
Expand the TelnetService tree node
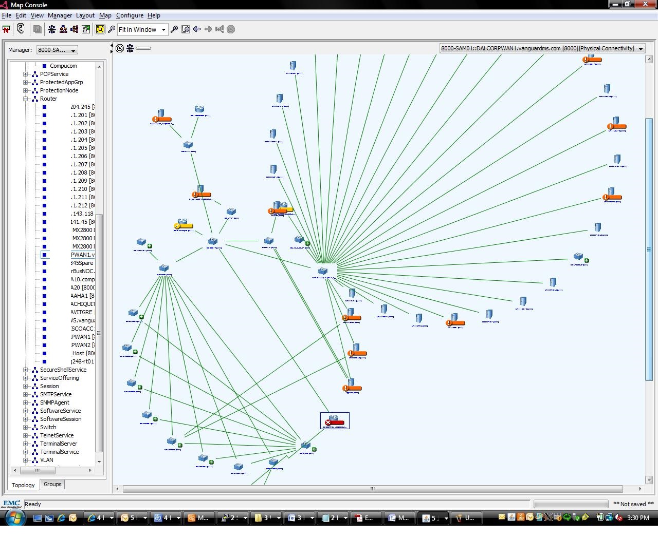coord(25,435)
